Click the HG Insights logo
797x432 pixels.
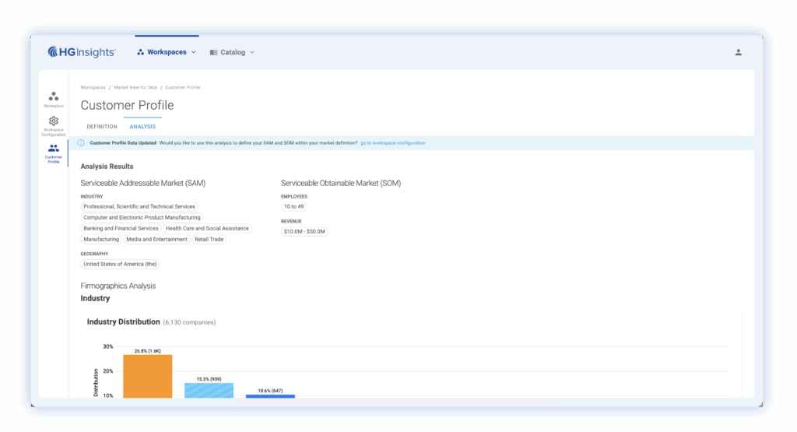coord(81,52)
